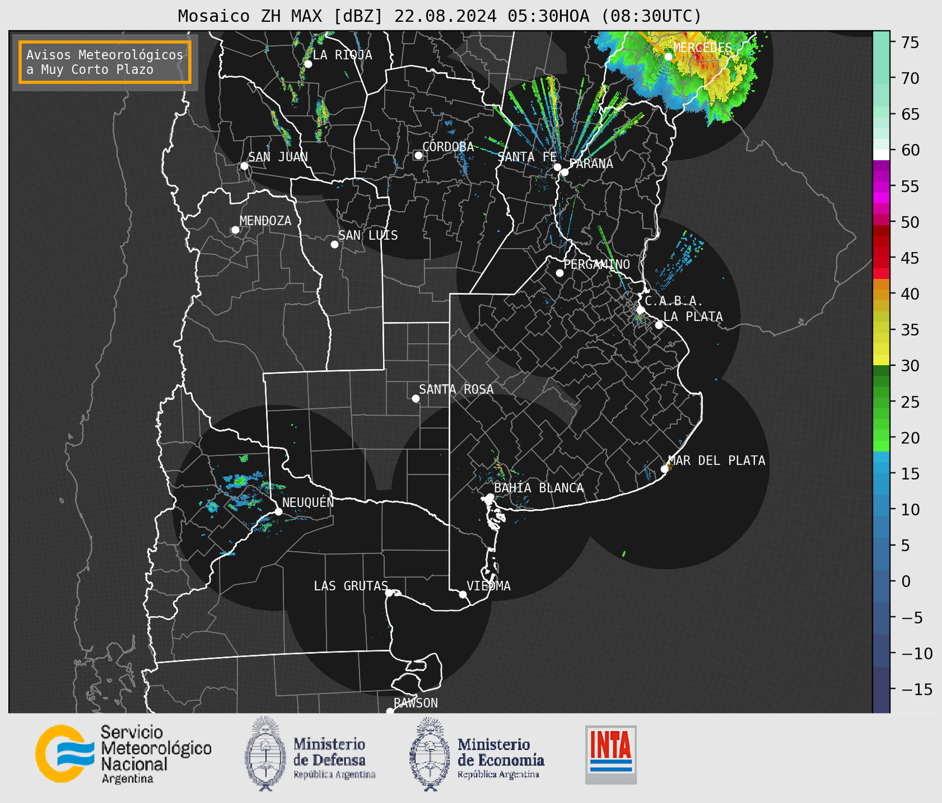This screenshot has height=803, width=942.
Task: Click the Mar del Plata city marker dot
Action: pyautogui.click(x=664, y=469)
